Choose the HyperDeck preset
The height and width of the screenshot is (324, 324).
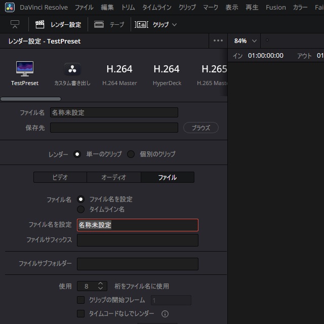(x=167, y=73)
